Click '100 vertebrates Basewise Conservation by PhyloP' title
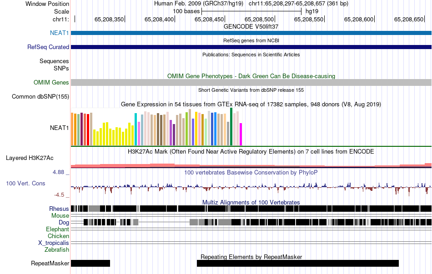The height and width of the screenshot is (274, 432). pos(251,172)
